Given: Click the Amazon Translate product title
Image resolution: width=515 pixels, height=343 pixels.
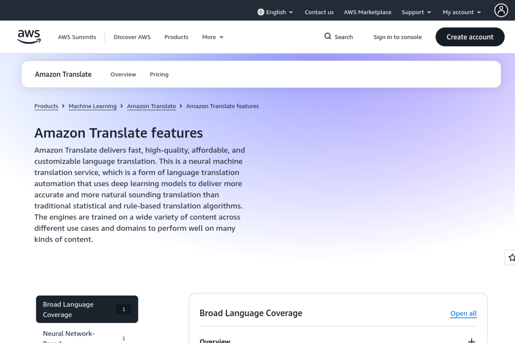Looking at the screenshot, I should tap(63, 74).
